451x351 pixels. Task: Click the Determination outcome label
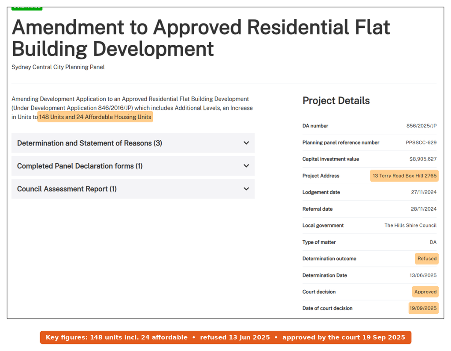(329, 259)
